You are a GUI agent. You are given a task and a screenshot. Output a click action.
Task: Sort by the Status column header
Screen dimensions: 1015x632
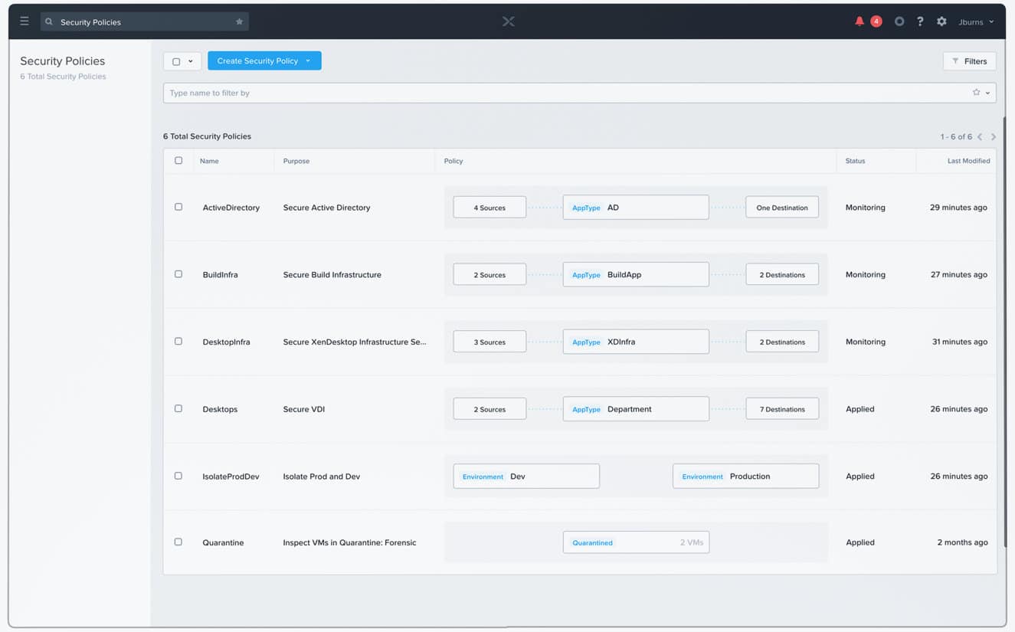click(855, 161)
